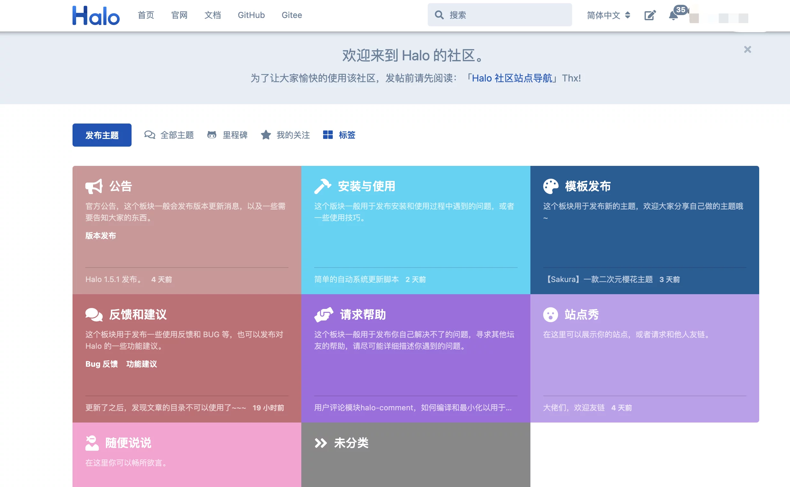790x487 pixels.
Task: Close the welcome banner
Action: click(x=748, y=49)
